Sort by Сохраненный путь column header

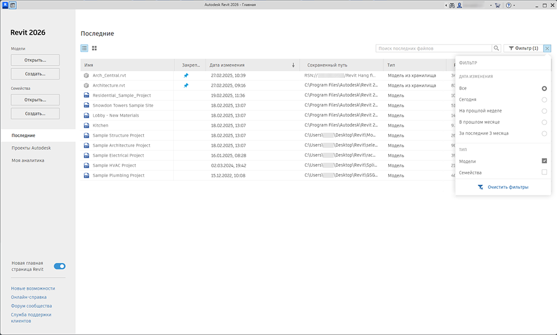pyautogui.click(x=341, y=65)
